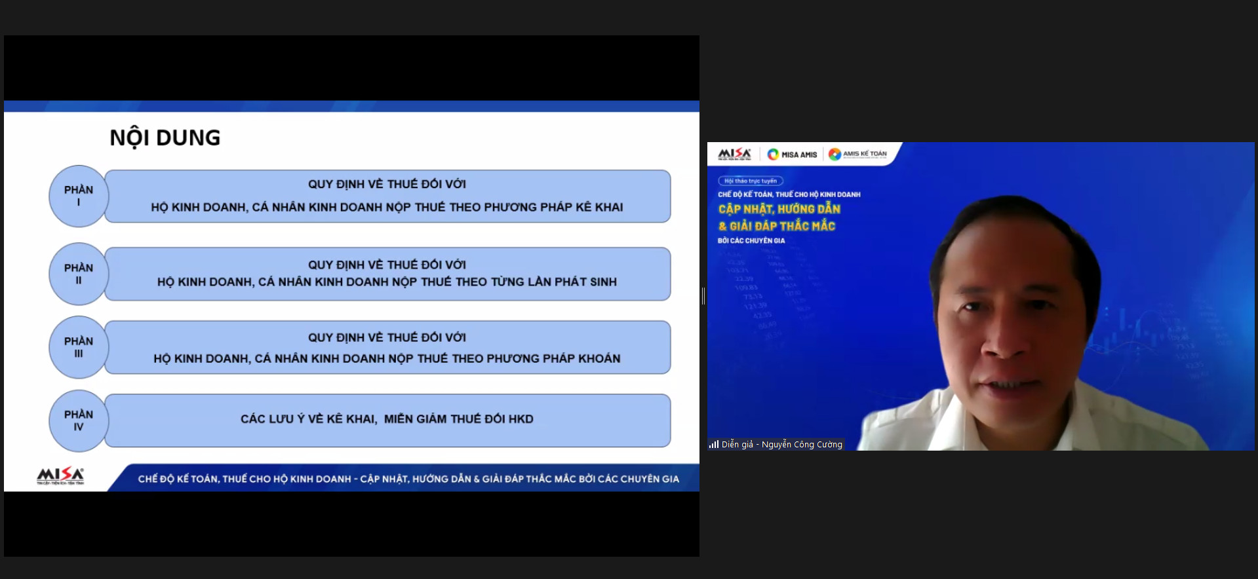This screenshot has width=1258, height=579.
Task: Select the PHẦN IV circle
Action: (x=79, y=420)
